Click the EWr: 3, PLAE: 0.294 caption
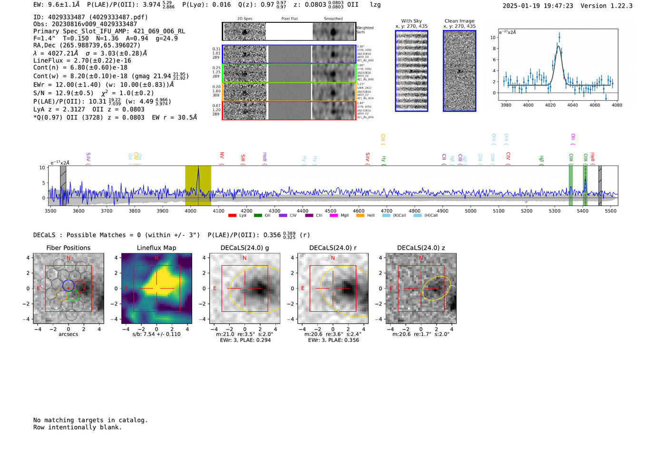 tap(245, 340)
